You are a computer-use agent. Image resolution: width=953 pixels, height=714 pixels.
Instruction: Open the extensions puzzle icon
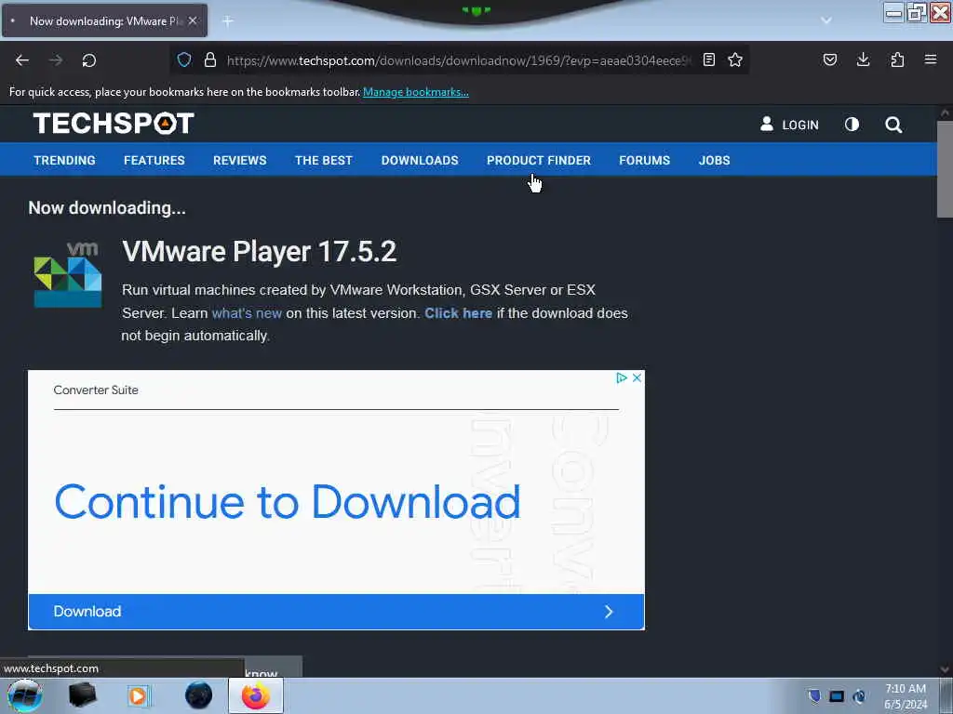tap(897, 59)
